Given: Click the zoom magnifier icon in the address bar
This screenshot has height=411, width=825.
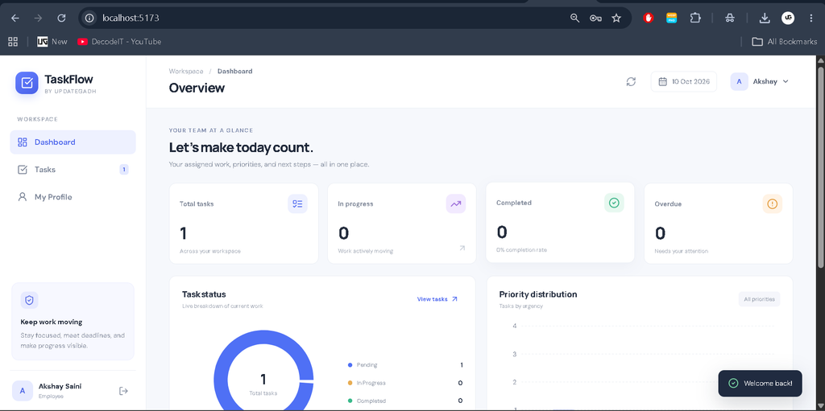Looking at the screenshot, I should [574, 18].
